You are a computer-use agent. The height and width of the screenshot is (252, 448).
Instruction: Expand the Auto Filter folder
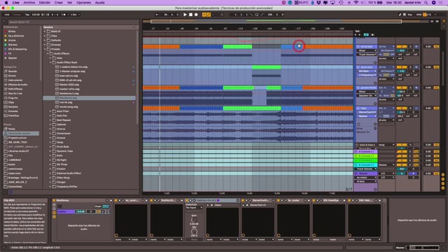coord(50,111)
